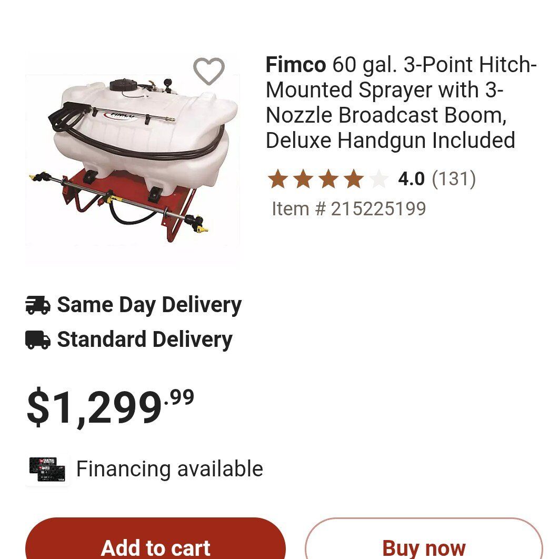Click the Standard Delivery truck icon
This screenshot has height=559, width=559.
click(38, 340)
